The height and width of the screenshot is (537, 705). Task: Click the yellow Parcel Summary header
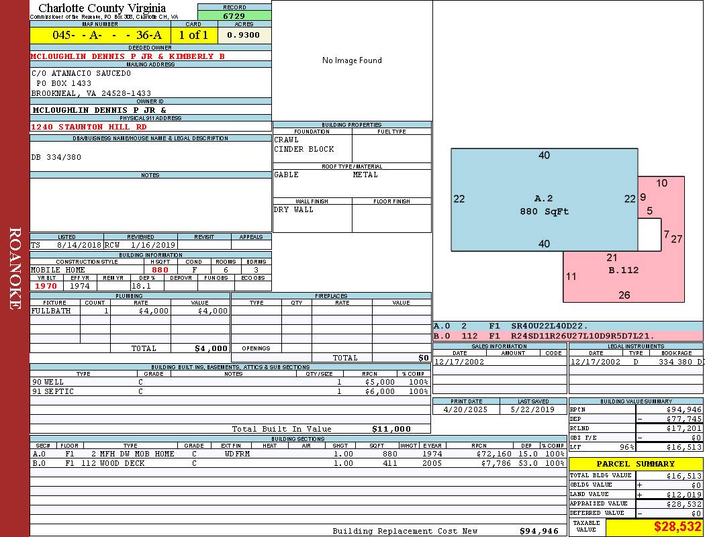click(635, 464)
